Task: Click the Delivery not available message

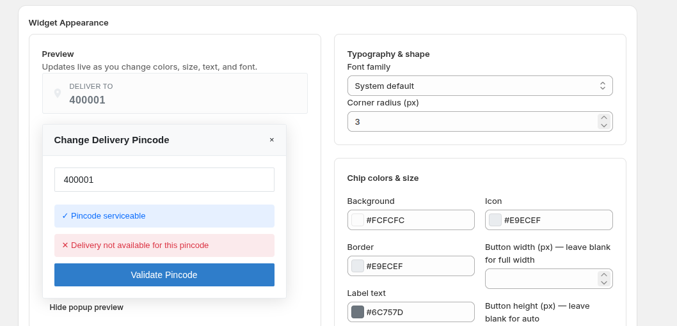Action: 164,245
